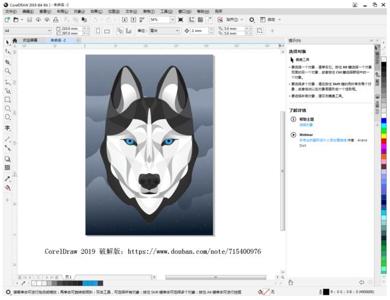Click the Full-screen preview icon
The height and width of the screenshot is (300, 390).
click(181, 20)
